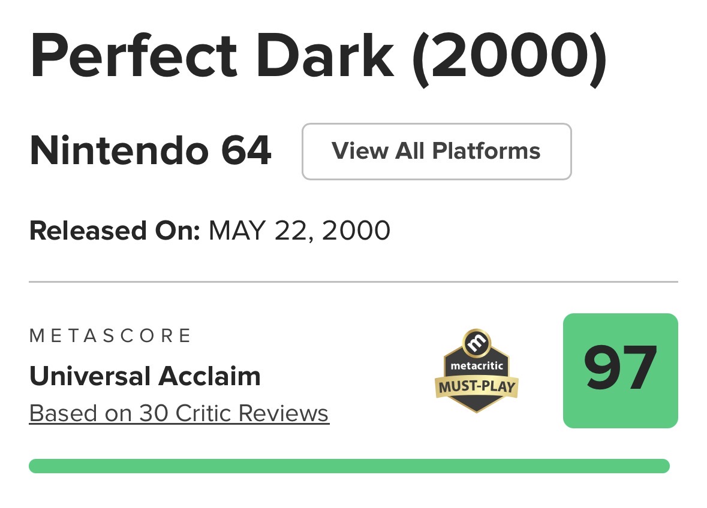
Task: Click the green score progress bar
Action: point(349,466)
